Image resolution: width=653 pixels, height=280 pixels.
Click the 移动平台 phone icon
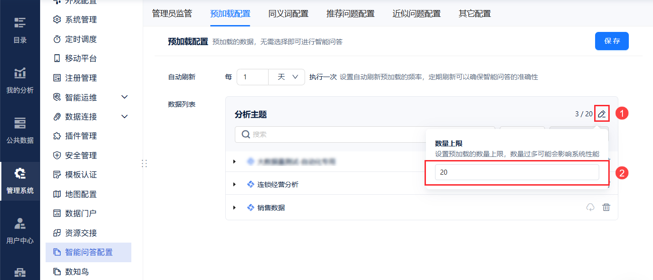point(57,58)
